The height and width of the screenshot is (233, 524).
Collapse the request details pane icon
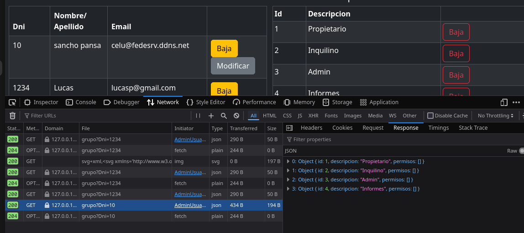(289, 128)
